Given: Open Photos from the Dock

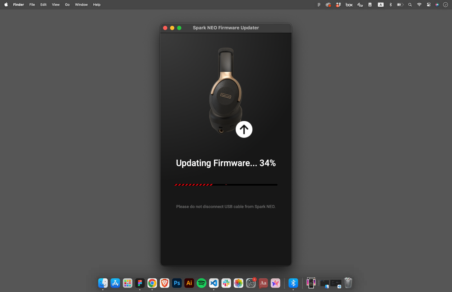Looking at the screenshot, I should pyautogui.click(x=238, y=283).
